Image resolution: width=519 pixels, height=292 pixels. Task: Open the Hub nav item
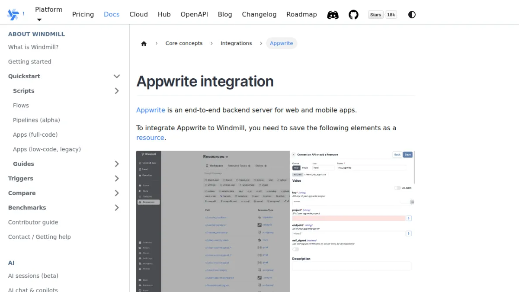pos(164,14)
